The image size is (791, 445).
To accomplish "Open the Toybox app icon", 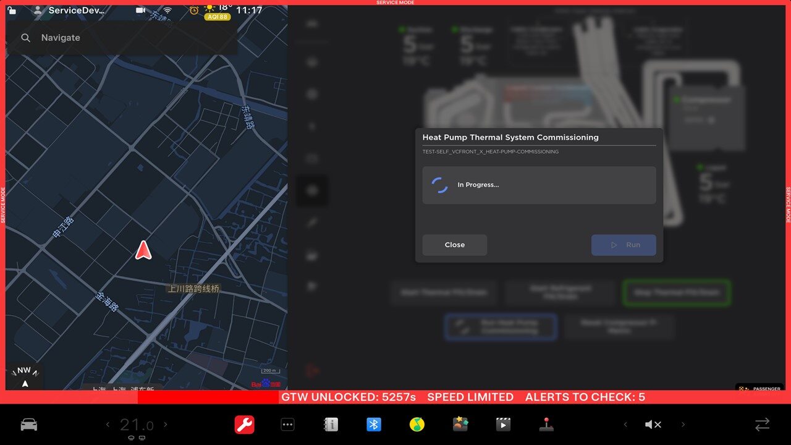I will click(460, 425).
